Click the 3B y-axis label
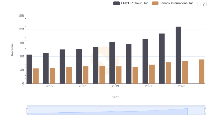The width and height of the screenshot is (210, 121). pos(22,70)
